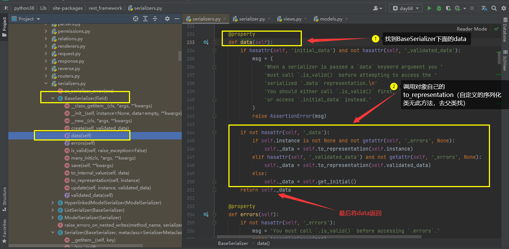
Task: Click data() in bottom breadcrumb
Action: click(263, 243)
